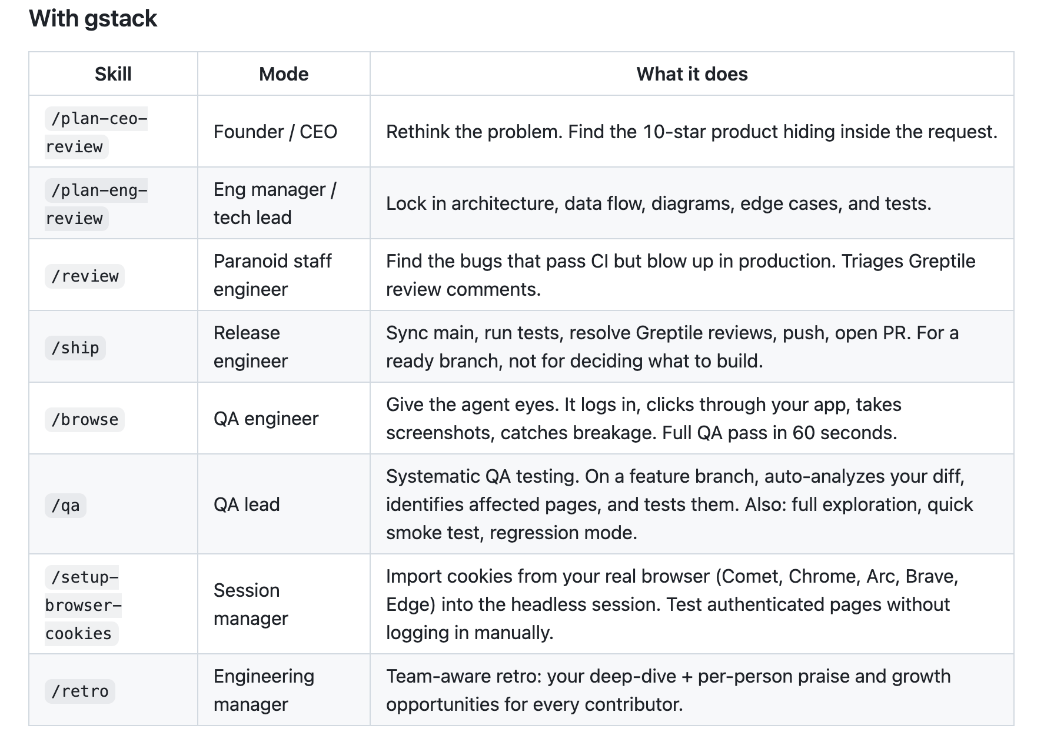Click the /ship skill code
The height and width of the screenshot is (742, 1044).
coord(75,347)
